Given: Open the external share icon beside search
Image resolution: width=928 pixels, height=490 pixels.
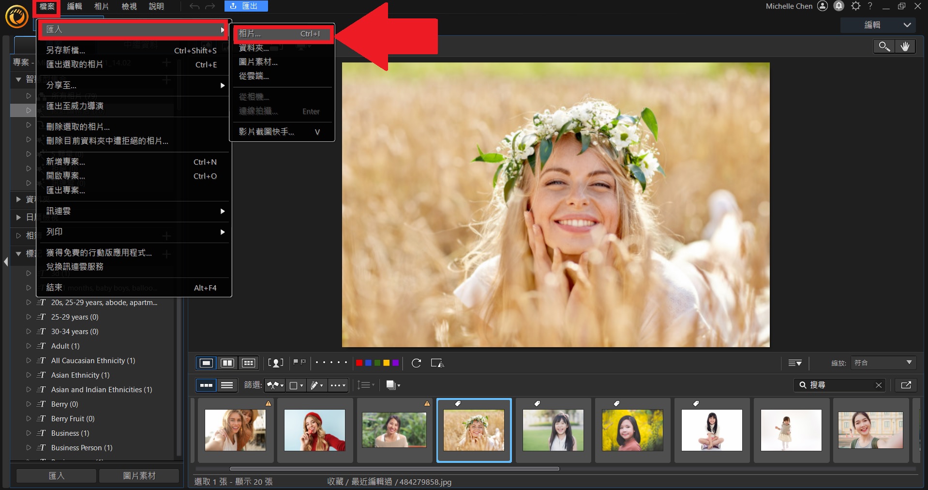Looking at the screenshot, I should pos(906,385).
